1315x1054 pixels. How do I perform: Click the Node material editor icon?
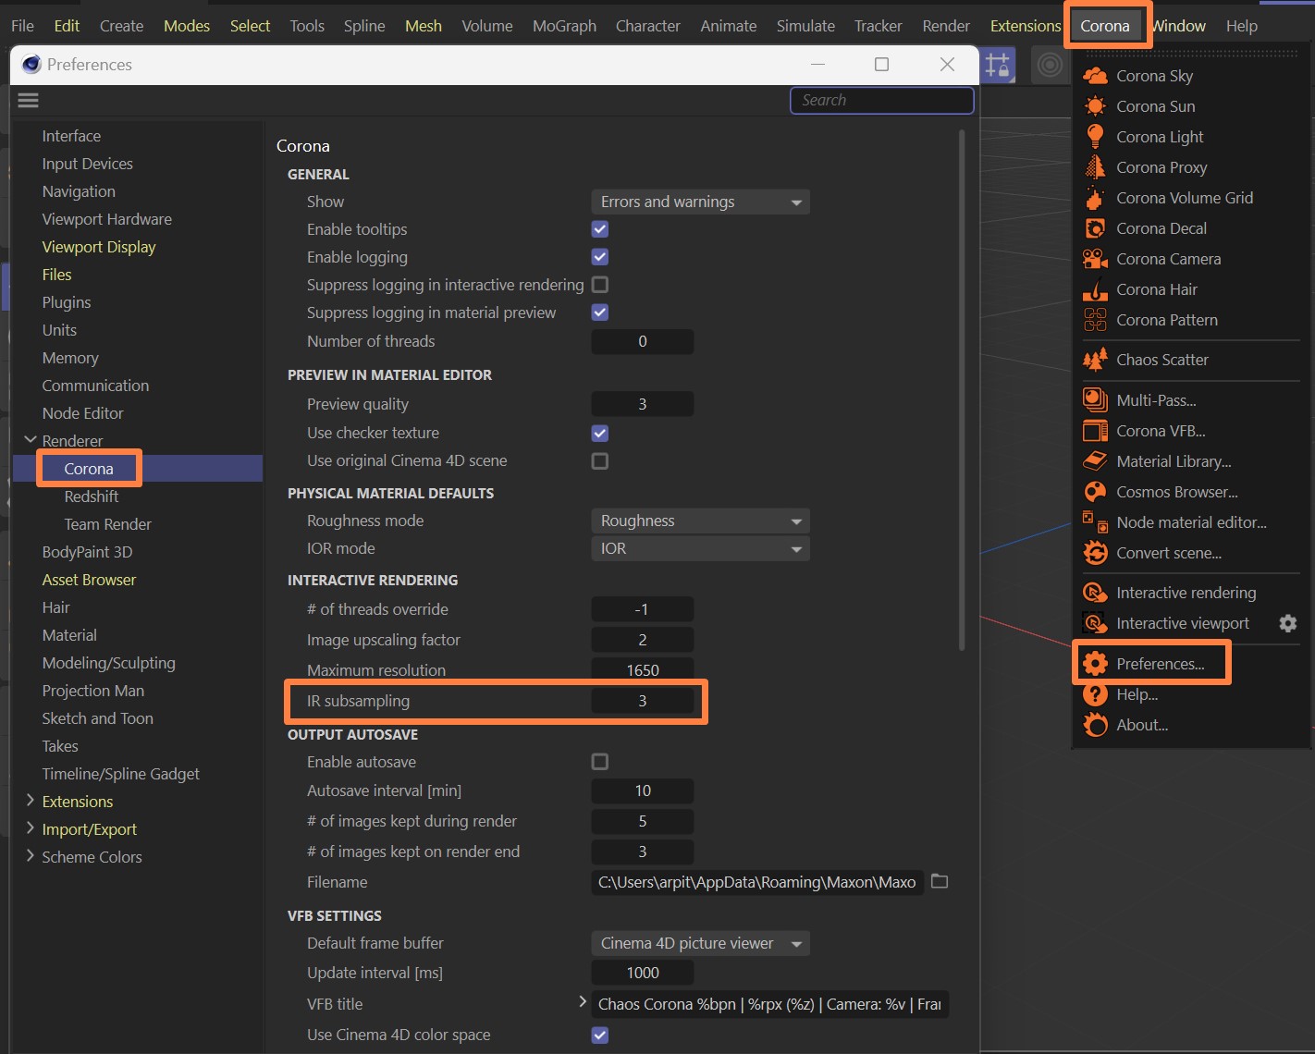(x=1095, y=522)
